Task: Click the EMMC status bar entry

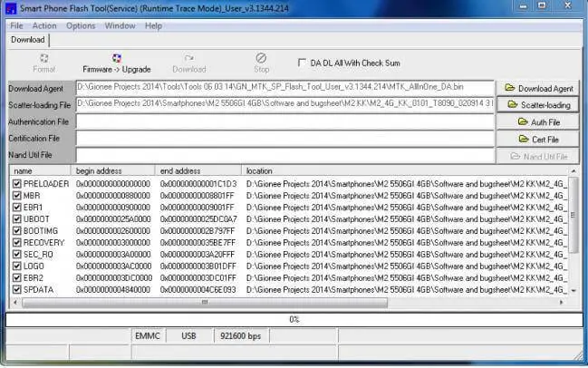Action: click(x=148, y=335)
